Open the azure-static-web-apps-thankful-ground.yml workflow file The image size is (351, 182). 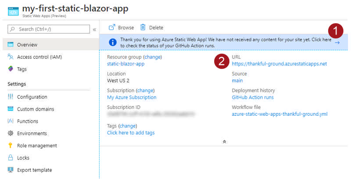coord(279,114)
